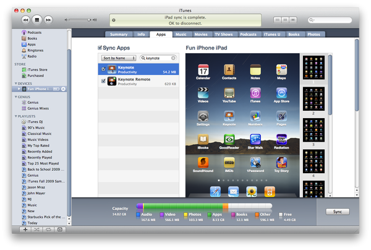This screenshot has height=250, width=371.
Task: Collapse the PLAYLISTS section
Action: point(16,116)
